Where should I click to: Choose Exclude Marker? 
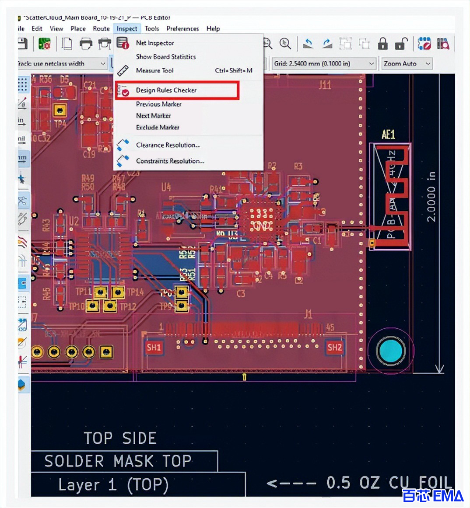coord(189,127)
